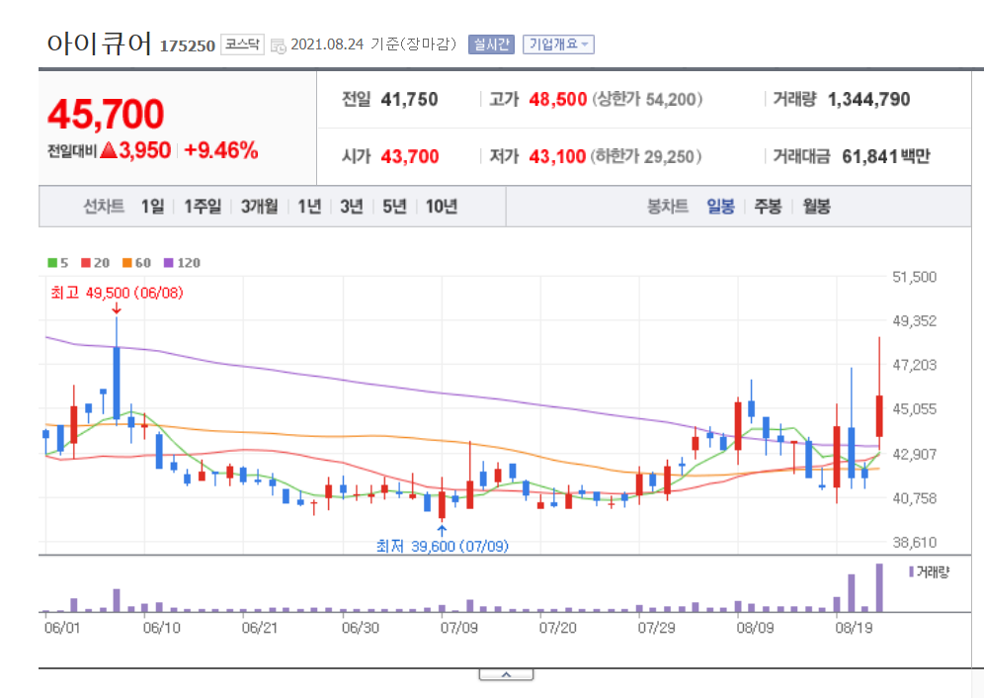The width and height of the screenshot is (984, 698).
Task: Select the 3개월 line chart period
Action: pos(259,206)
